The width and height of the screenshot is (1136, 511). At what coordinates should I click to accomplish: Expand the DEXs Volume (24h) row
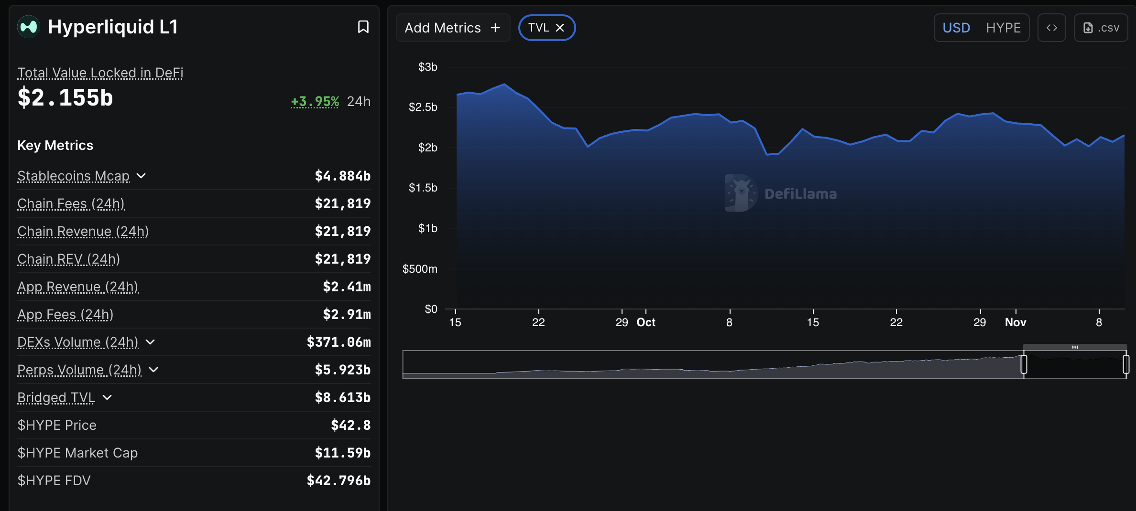(150, 342)
